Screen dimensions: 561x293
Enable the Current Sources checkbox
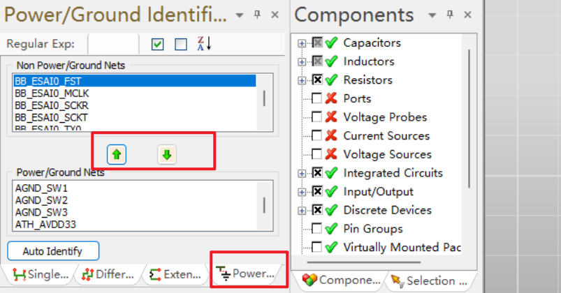click(317, 135)
